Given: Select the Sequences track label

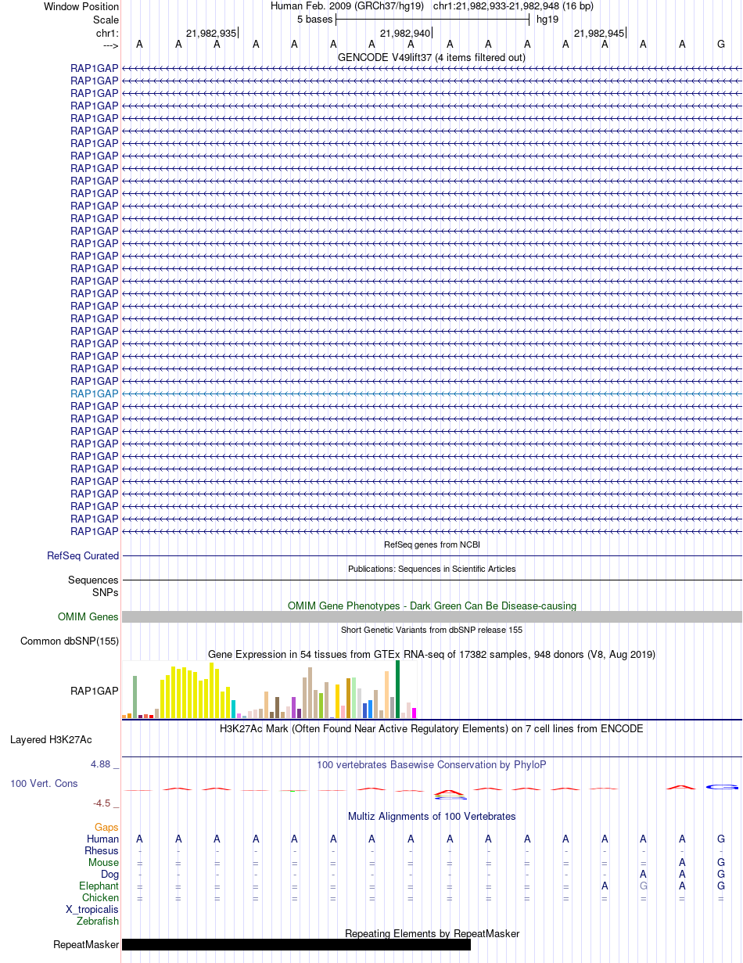Looking at the screenshot, I should [93, 580].
